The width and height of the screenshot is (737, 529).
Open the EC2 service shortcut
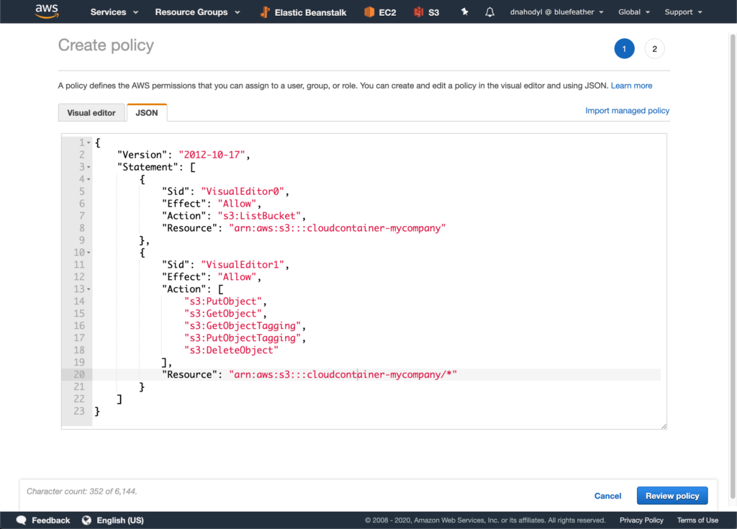[x=370, y=12]
